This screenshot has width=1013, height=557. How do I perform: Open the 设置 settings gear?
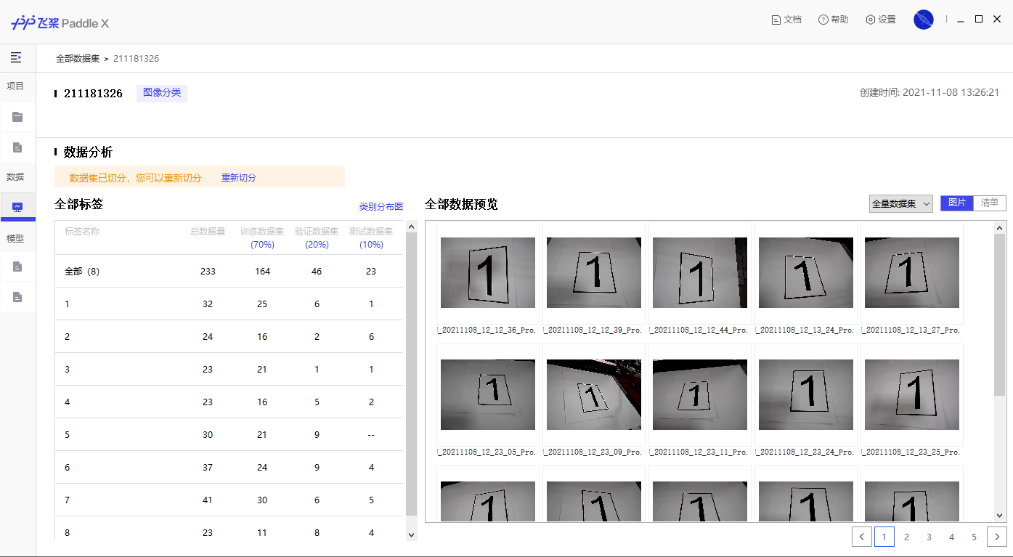coord(870,20)
